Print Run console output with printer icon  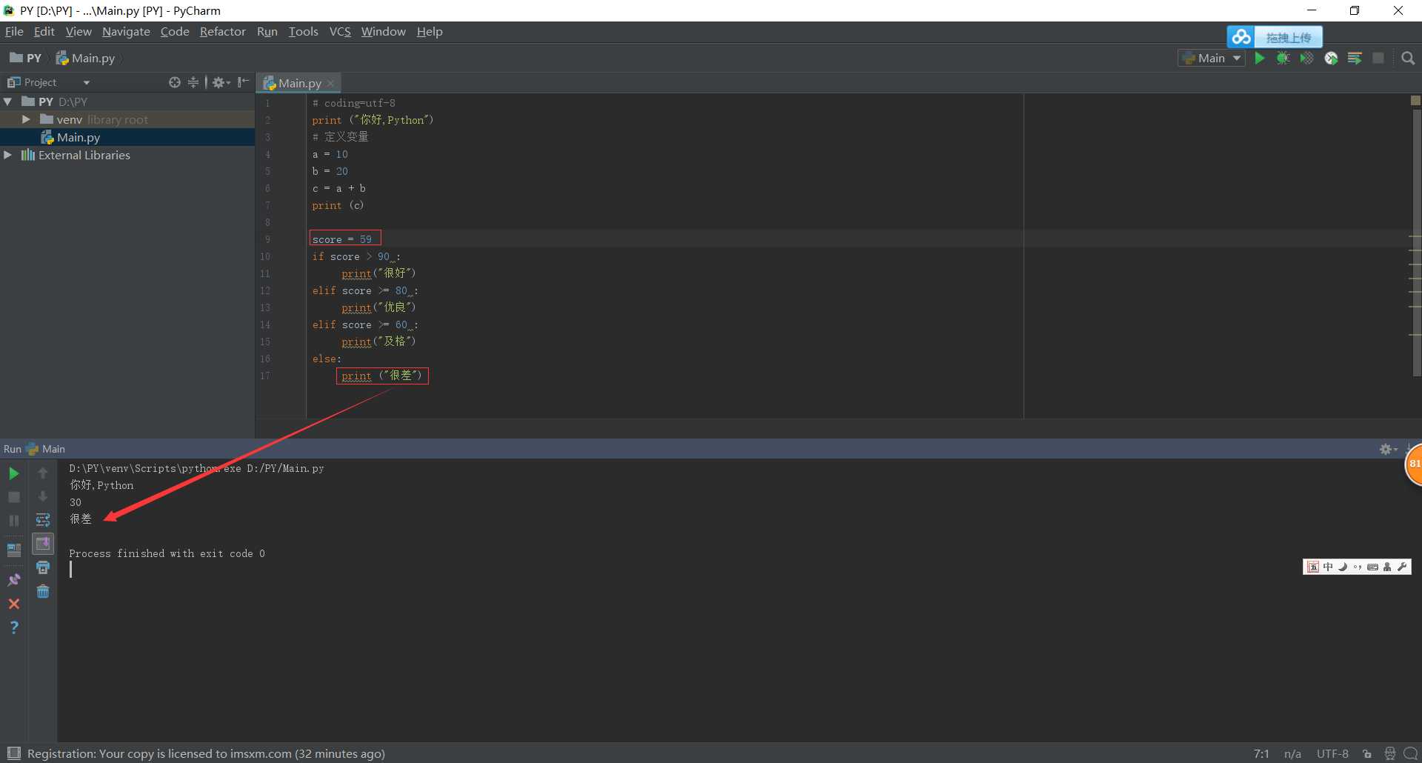(43, 567)
